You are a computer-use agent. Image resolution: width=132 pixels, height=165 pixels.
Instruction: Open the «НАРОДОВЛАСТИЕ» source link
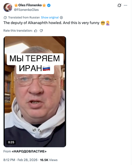29,151
